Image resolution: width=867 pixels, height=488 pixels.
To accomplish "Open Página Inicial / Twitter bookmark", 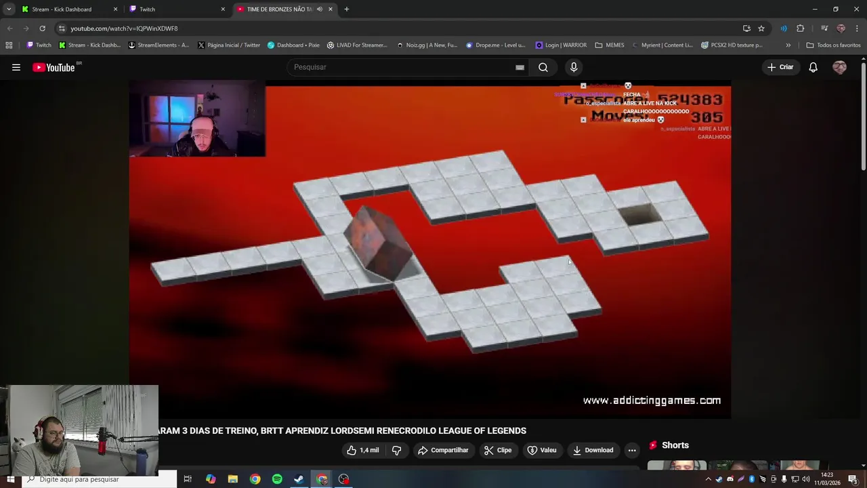I will (x=229, y=45).
